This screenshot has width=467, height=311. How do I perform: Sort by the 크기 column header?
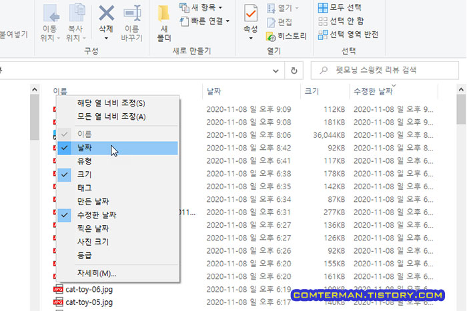point(312,91)
